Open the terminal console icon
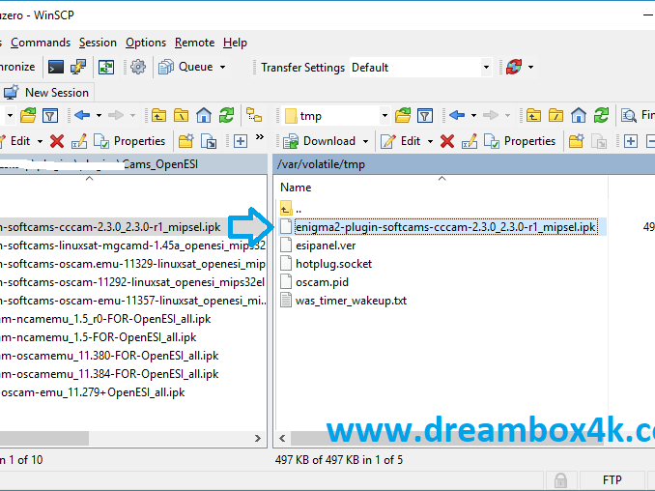The height and width of the screenshot is (491, 655). pyautogui.click(x=56, y=67)
